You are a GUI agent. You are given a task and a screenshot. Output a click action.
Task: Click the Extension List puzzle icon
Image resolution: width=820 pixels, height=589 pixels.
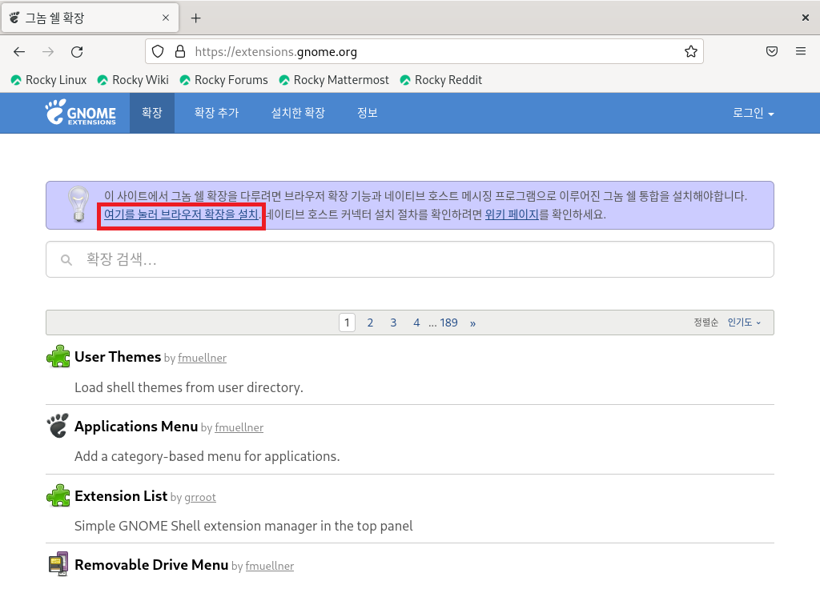58,495
